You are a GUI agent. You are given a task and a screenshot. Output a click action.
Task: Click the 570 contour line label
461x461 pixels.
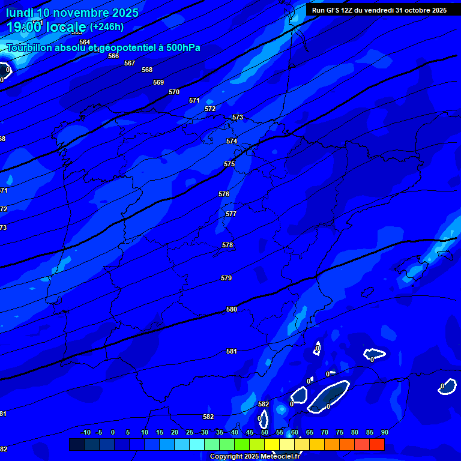point(174,92)
